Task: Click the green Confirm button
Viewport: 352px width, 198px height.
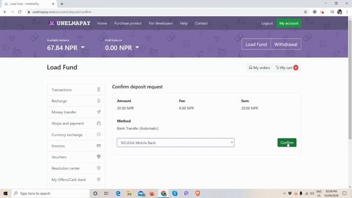Action: pyautogui.click(x=287, y=142)
